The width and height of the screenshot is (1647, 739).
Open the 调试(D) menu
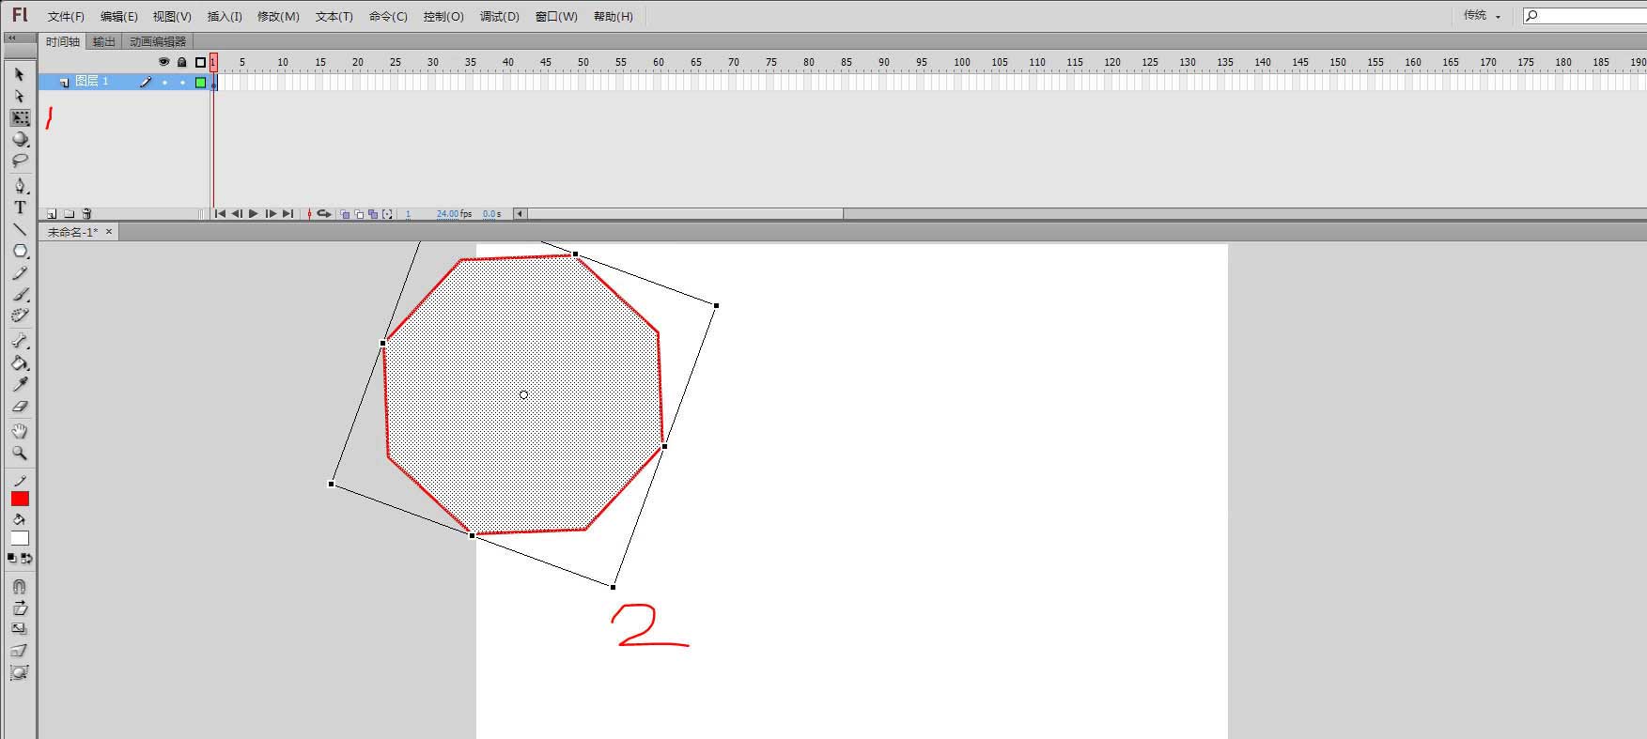(x=499, y=17)
